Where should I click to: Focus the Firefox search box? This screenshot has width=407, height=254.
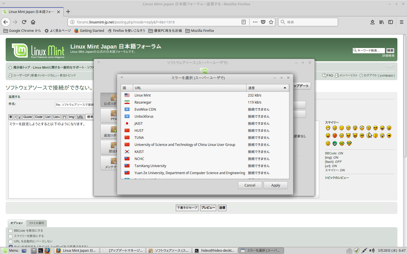(x=308, y=22)
